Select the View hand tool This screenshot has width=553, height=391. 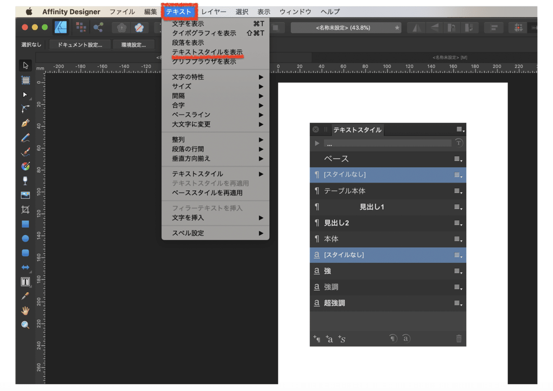(25, 310)
